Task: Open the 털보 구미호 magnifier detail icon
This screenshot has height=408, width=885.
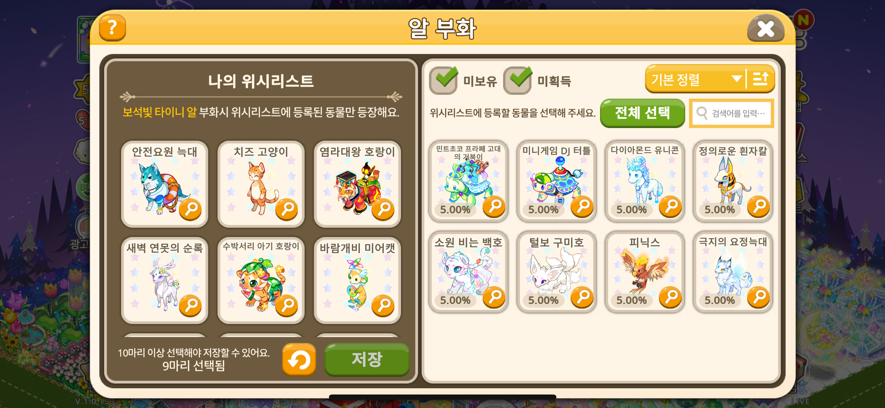Action: coord(582,297)
